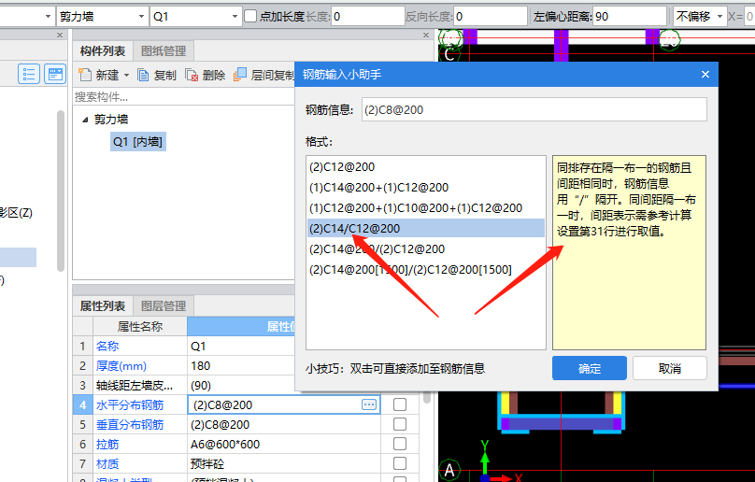Screen dimensions: 755x482
Task: Click the 轴线距左墙皮 value (90)
Action: (201, 385)
